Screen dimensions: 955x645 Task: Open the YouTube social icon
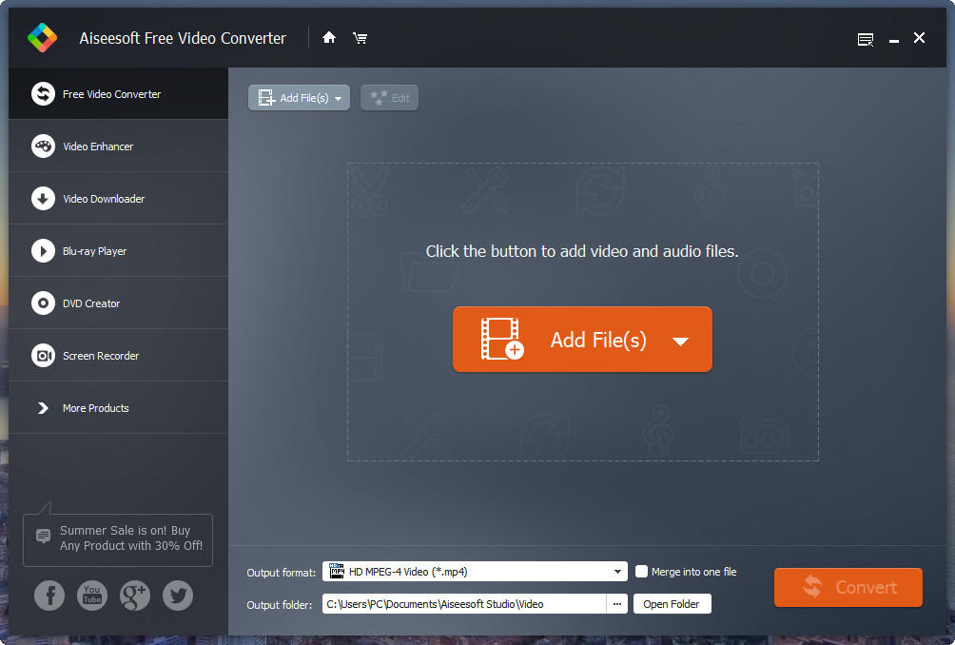tap(92, 596)
